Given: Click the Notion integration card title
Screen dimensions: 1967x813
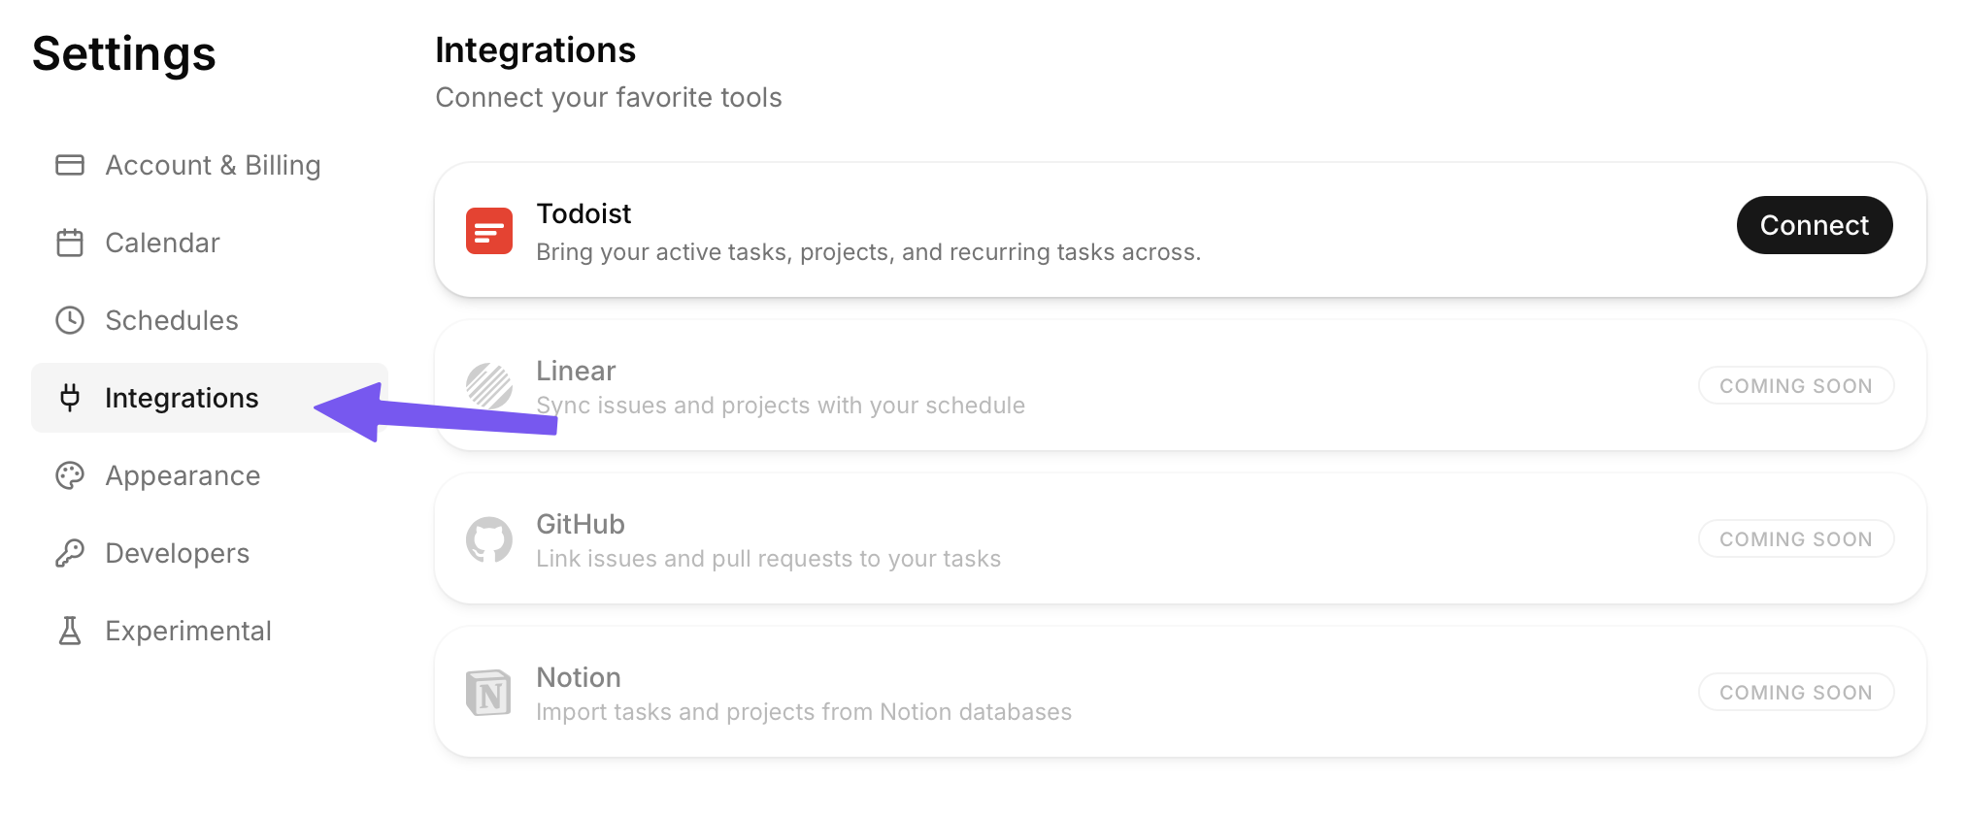Looking at the screenshot, I should coord(579,677).
